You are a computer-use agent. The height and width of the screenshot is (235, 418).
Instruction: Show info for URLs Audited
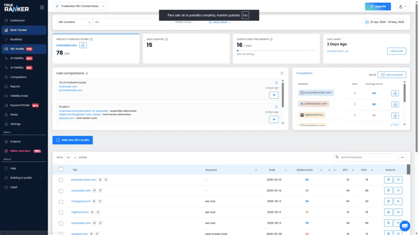pyautogui.click(x=167, y=39)
